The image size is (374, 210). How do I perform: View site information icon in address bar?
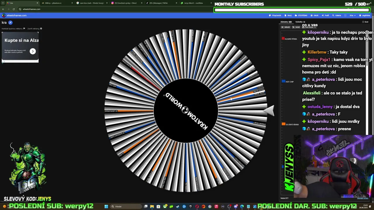[20, 9]
